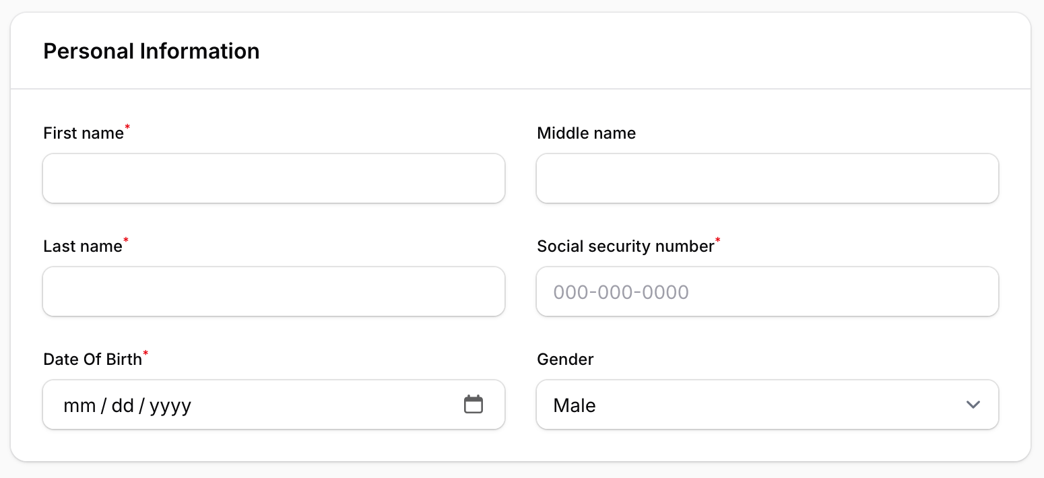Click the First name label

pos(84,133)
